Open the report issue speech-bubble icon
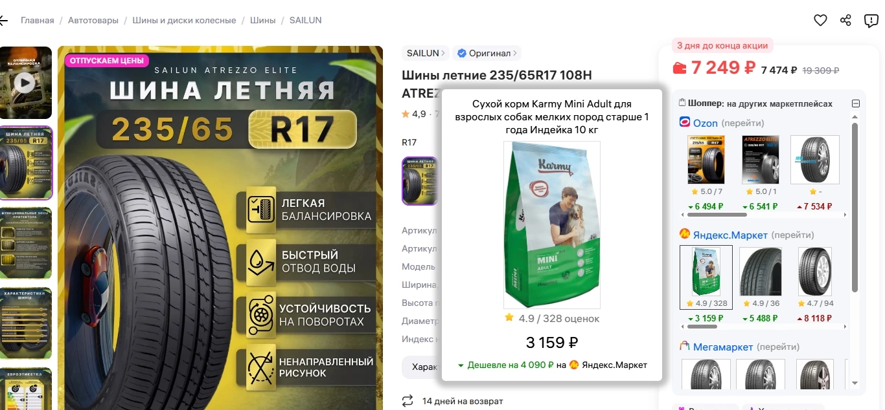This screenshot has height=410, width=885. pyautogui.click(x=871, y=21)
